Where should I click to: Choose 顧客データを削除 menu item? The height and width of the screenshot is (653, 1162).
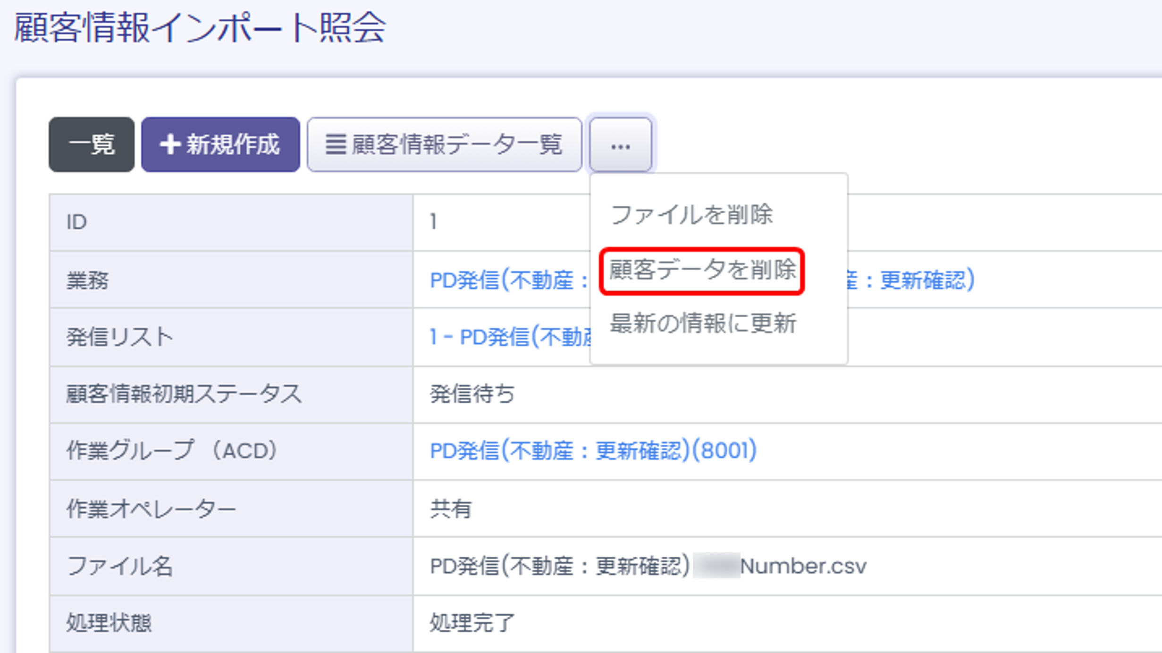(x=702, y=271)
